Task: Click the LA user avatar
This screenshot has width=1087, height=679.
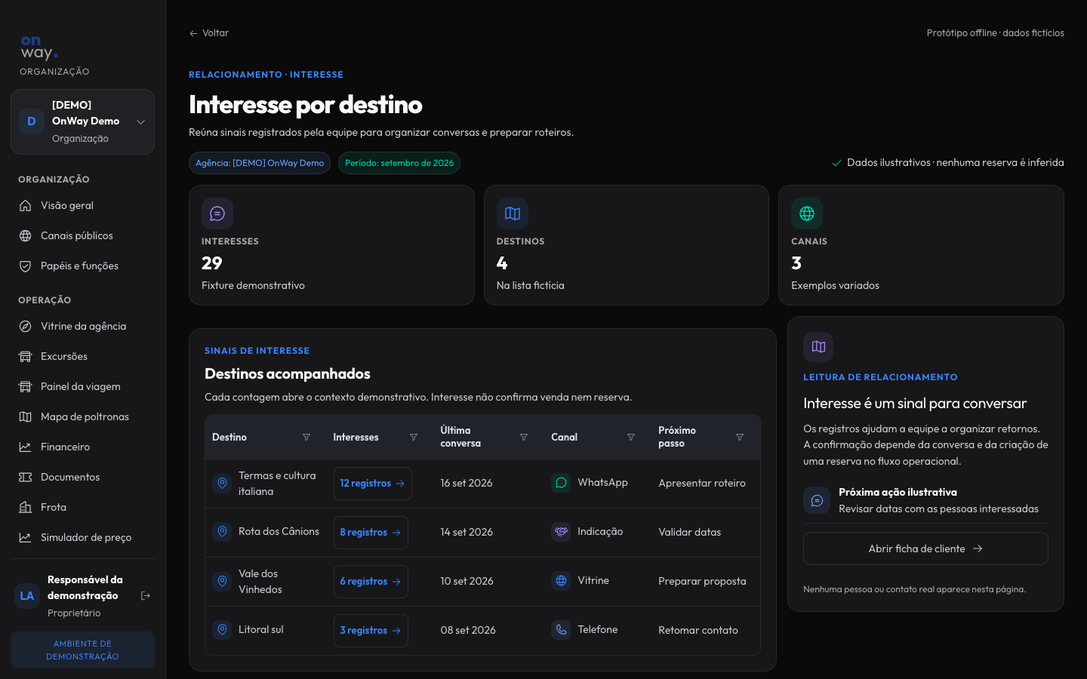Action: click(27, 596)
